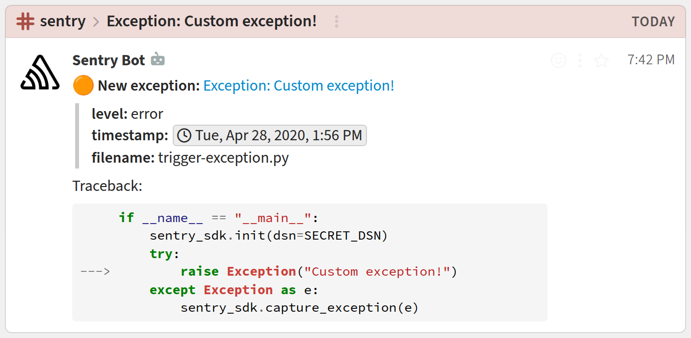Open the topic options three-dot menu
Screen dimensions: 691x338
point(336,21)
